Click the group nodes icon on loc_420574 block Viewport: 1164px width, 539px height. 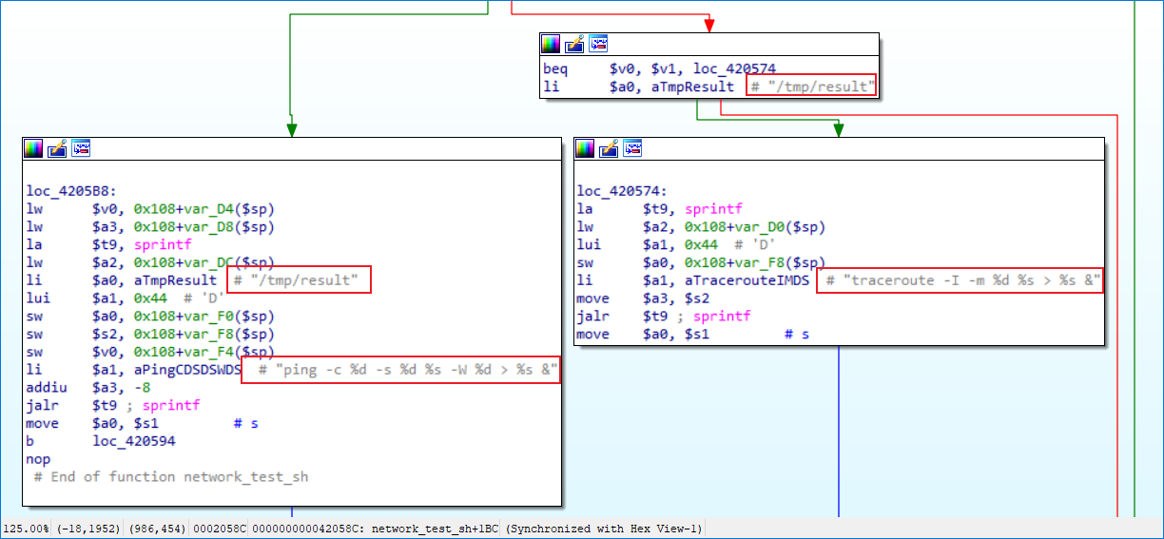pos(632,148)
